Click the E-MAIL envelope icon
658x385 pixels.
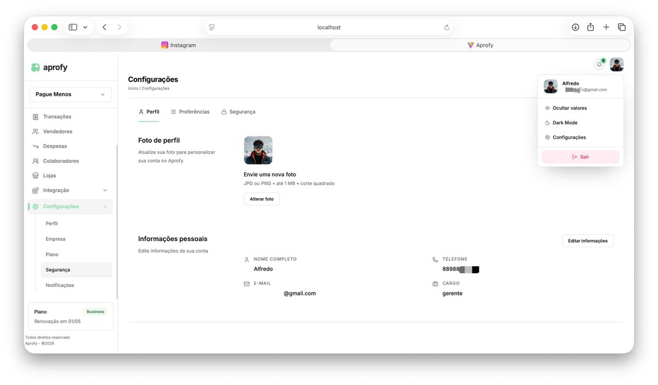pos(247,284)
